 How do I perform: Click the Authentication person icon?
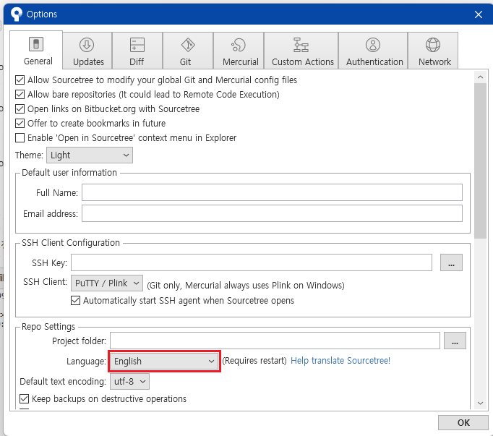pyautogui.click(x=373, y=45)
